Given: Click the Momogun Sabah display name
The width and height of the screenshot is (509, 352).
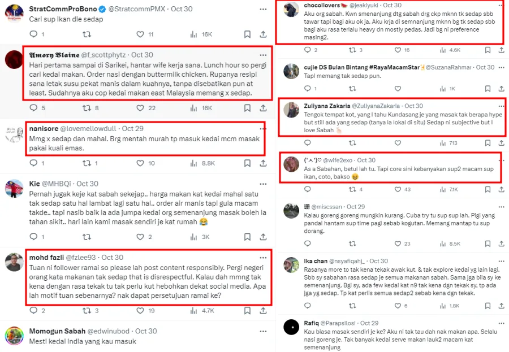Looking at the screenshot, I should [x=55, y=331].
